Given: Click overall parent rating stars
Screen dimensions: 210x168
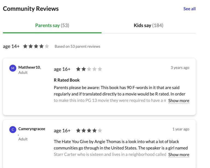Looking at the screenshot, I should point(36,47).
